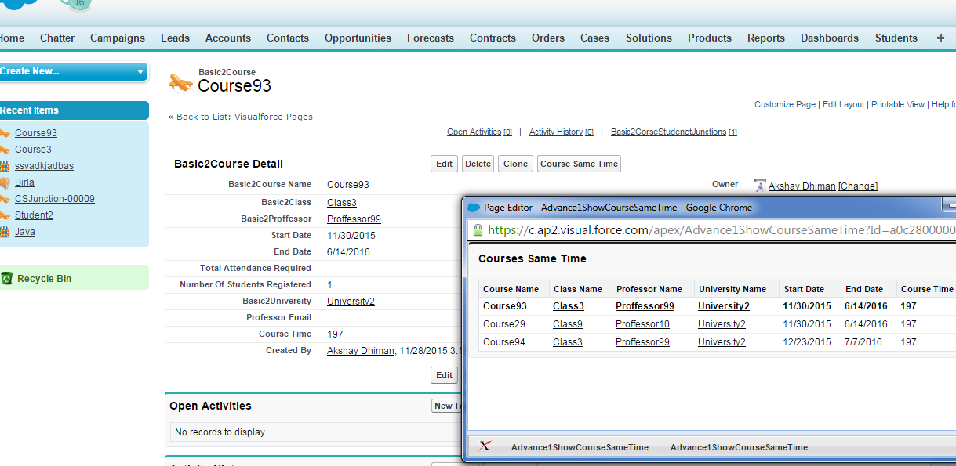Click the popup URL address field
Image resolution: width=956 pixels, height=466 pixels.
706,230
